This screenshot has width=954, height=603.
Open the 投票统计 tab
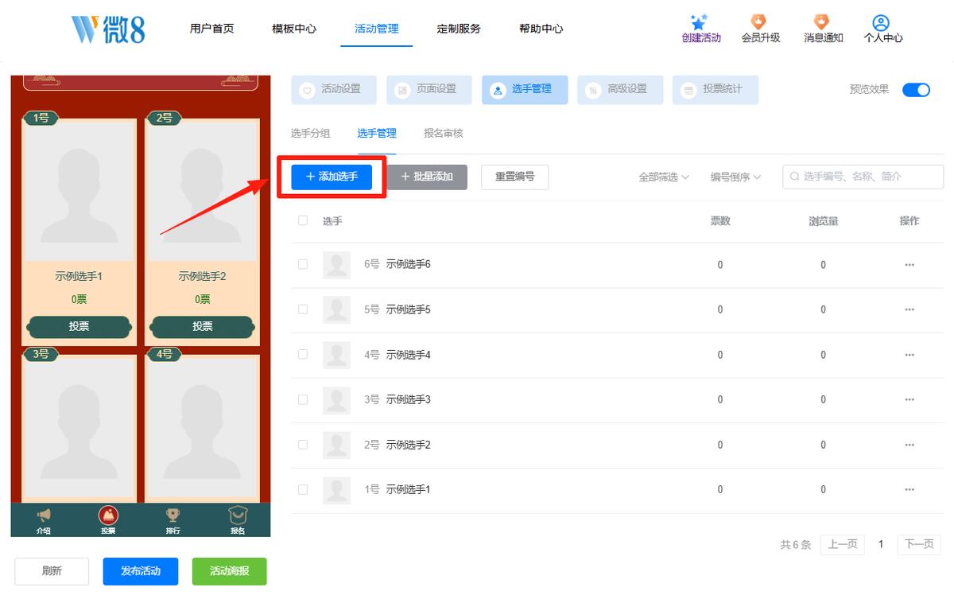point(715,90)
